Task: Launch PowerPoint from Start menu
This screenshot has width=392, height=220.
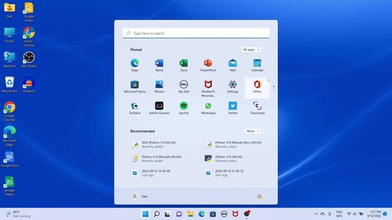Action: pos(208,65)
